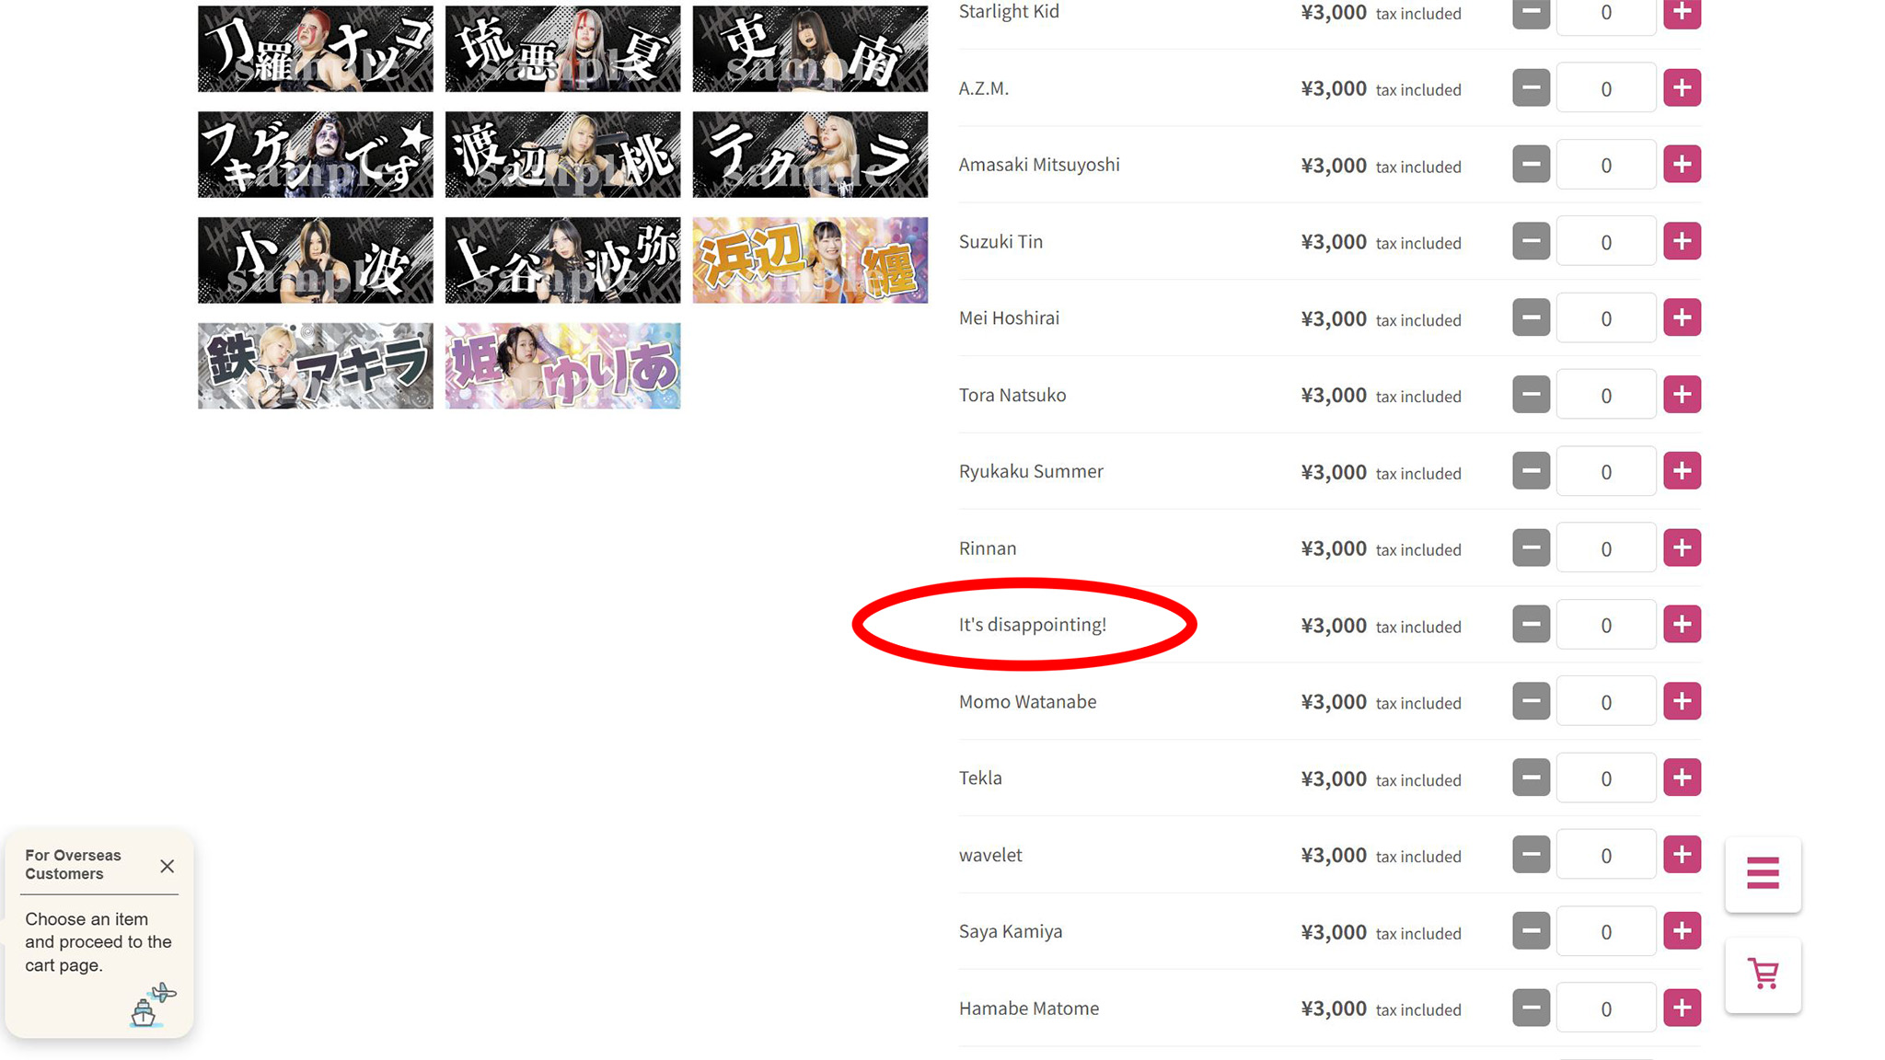The height and width of the screenshot is (1060, 1885).
Task: Increase quantity for Ryukaku Summer
Action: pyautogui.click(x=1682, y=471)
